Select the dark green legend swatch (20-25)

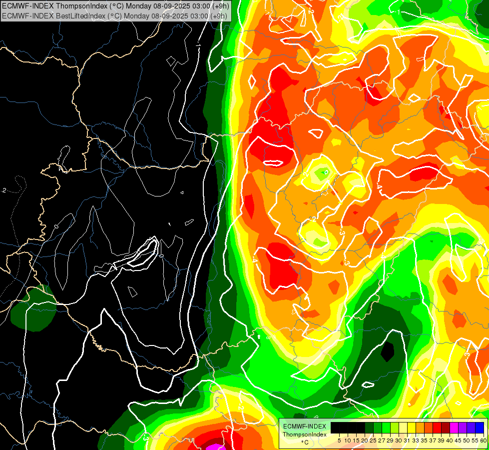point(369,427)
